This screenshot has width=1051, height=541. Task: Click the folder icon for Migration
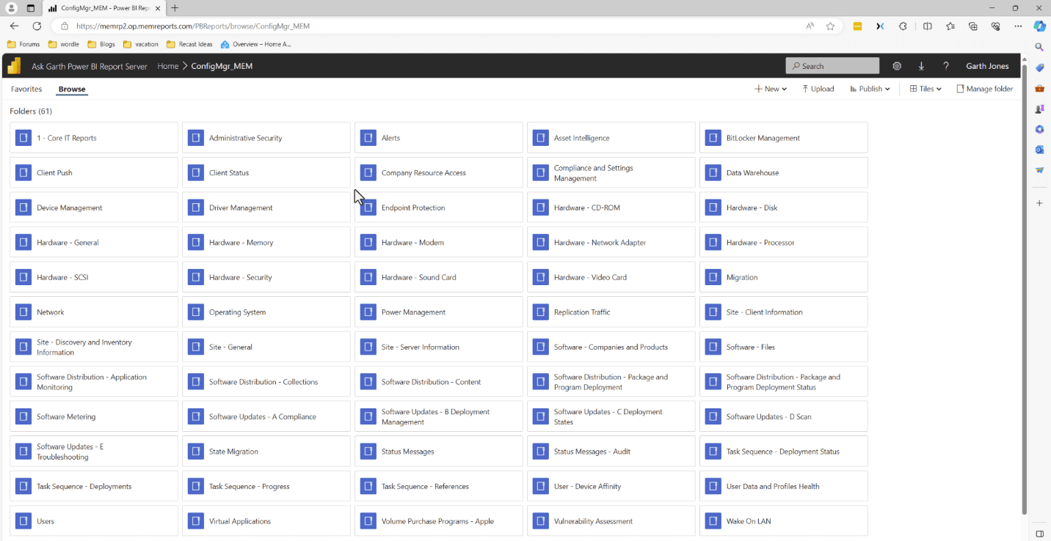pos(713,277)
